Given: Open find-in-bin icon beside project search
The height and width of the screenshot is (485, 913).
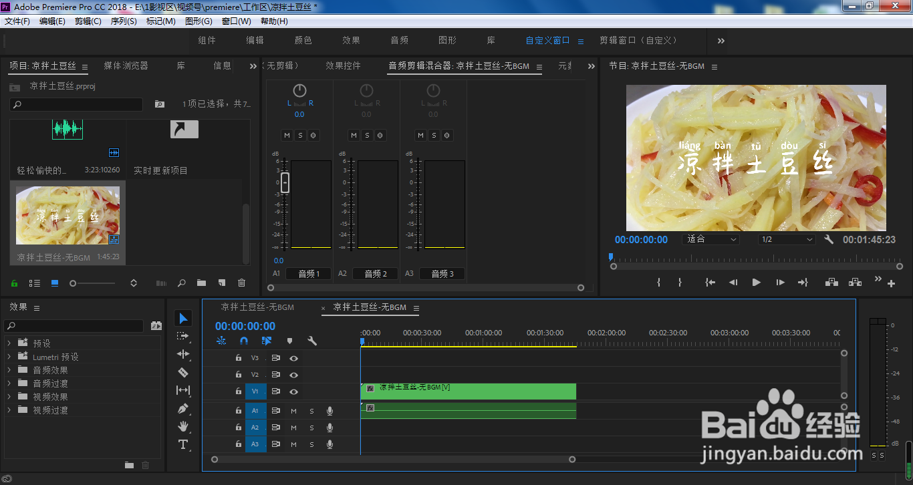Looking at the screenshot, I should pyautogui.click(x=159, y=104).
